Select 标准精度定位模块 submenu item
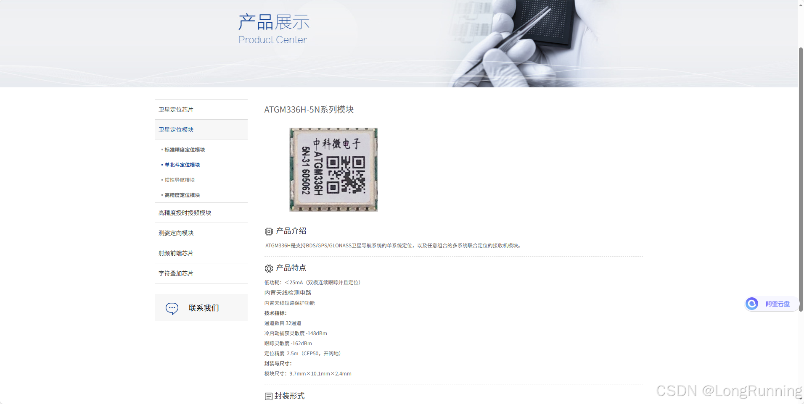The width and height of the screenshot is (804, 404). (185, 150)
